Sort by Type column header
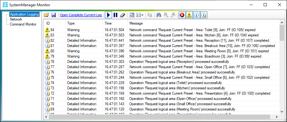287x122 pixels. tap(84, 23)
